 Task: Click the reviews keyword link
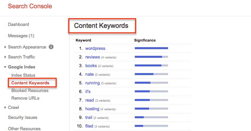click(x=92, y=57)
